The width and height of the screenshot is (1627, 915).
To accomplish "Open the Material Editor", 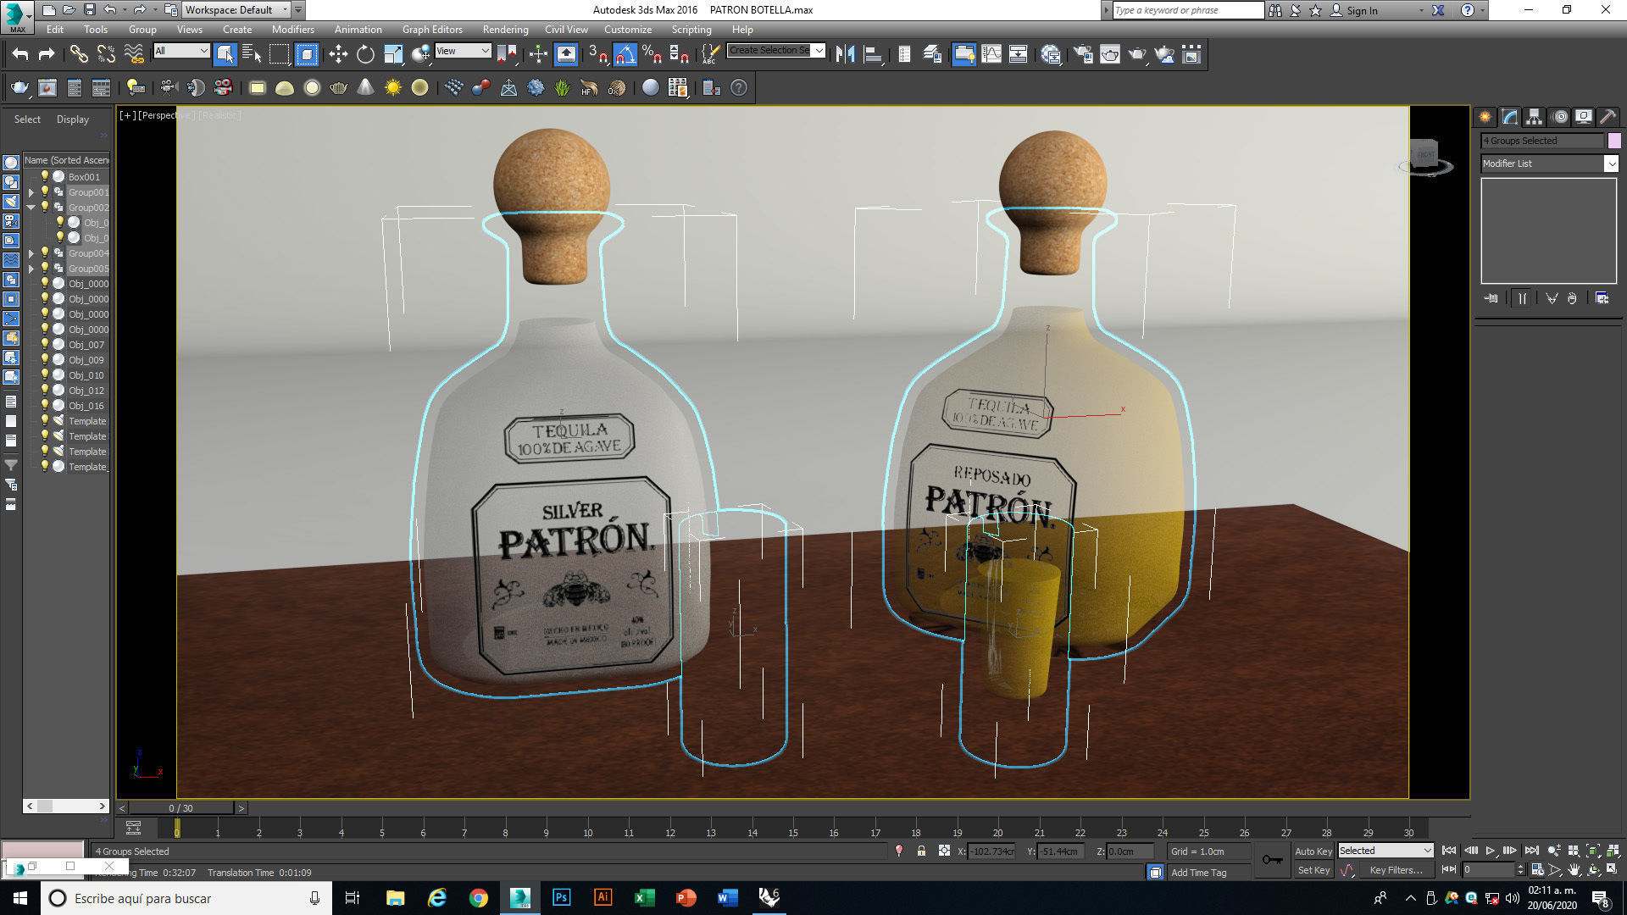I will click(1052, 55).
